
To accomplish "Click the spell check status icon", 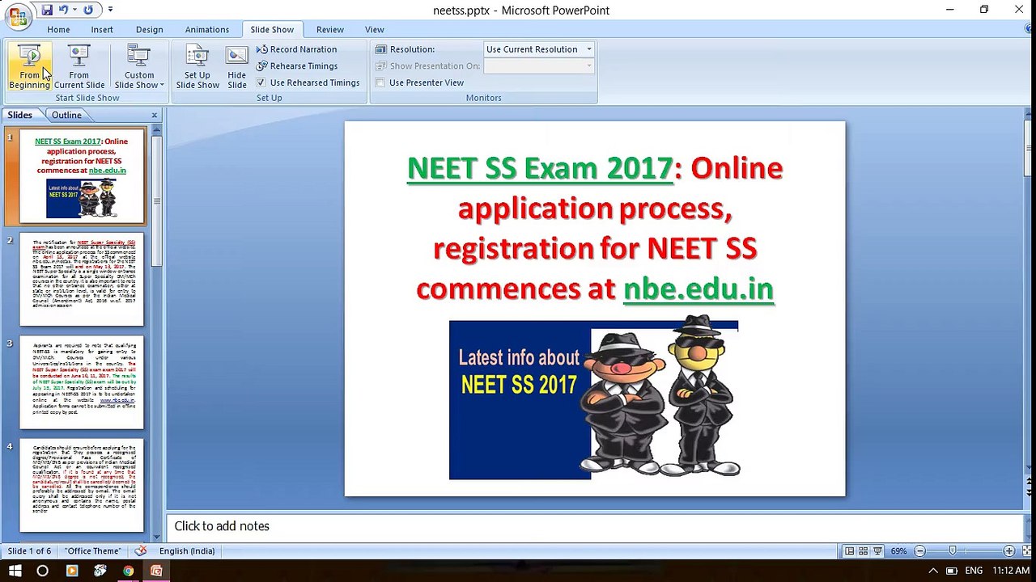I will pos(141,550).
